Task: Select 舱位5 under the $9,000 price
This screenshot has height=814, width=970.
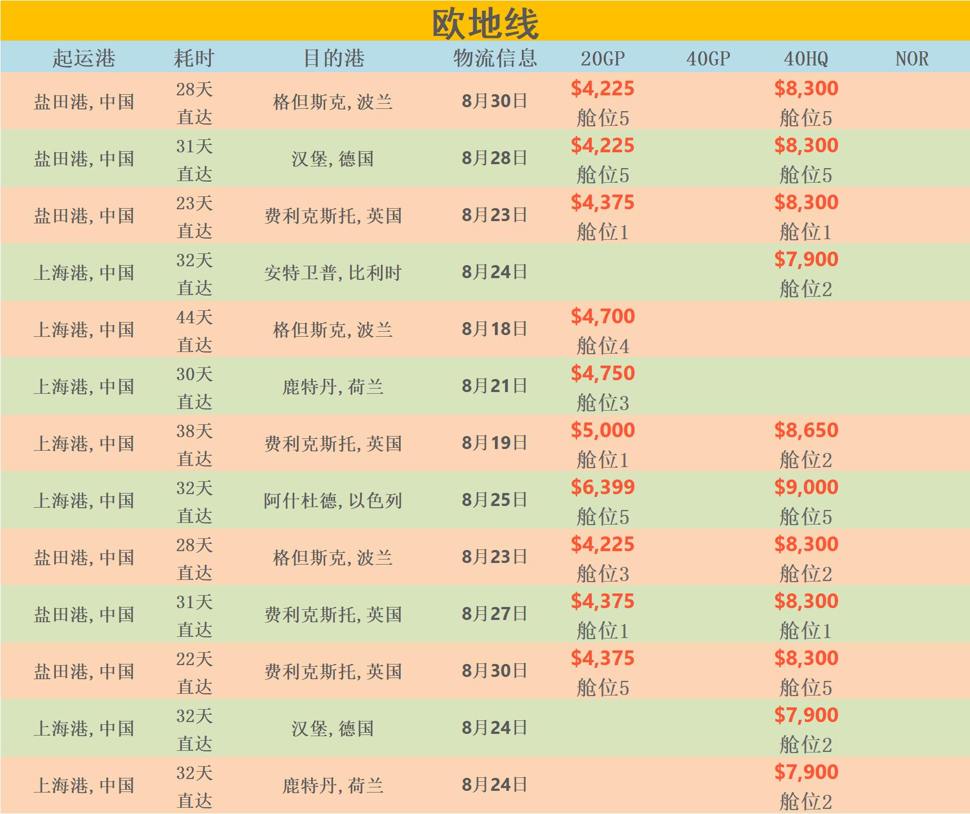Action: point(806,517)
